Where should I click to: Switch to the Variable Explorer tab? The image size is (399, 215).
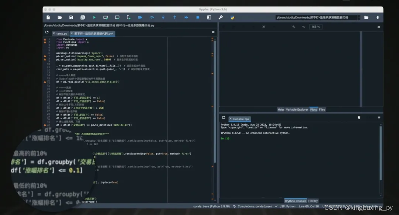[297, 110]
